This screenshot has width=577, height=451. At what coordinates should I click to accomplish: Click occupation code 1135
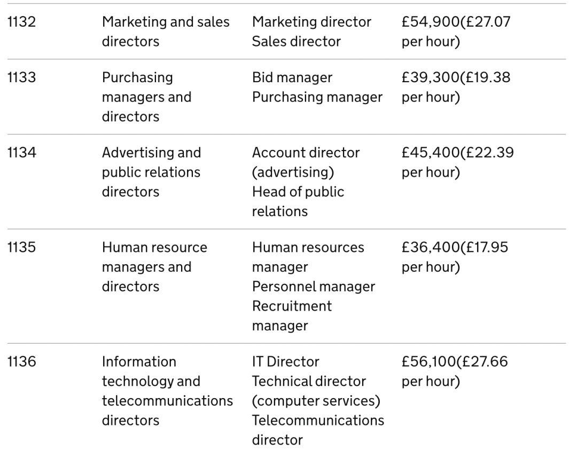tap(20, 248)
